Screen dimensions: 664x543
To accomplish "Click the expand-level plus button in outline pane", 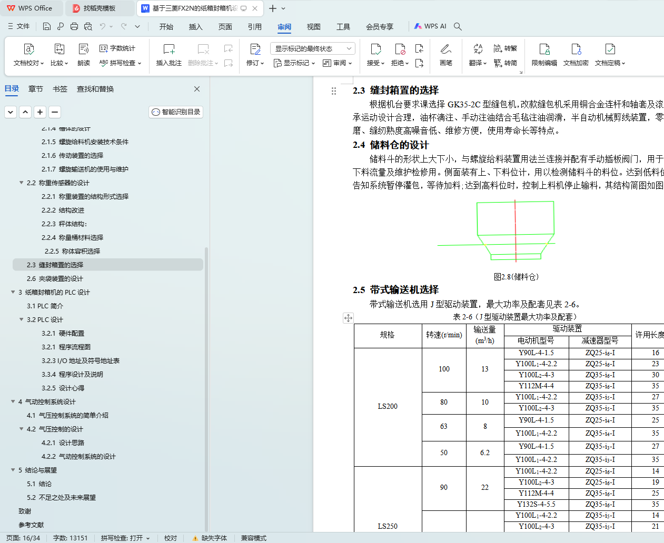I will (x=40, y=112).
